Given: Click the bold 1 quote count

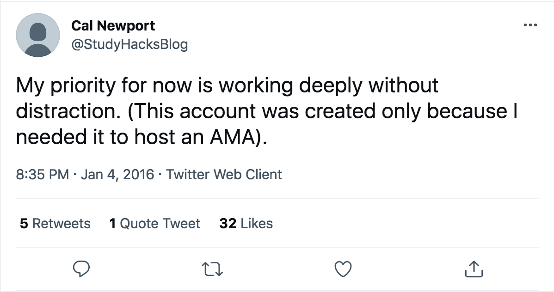Looking at the screenshot, I should tap(112, 224).
